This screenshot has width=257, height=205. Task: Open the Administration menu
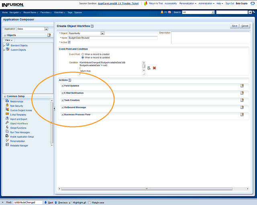click(206, 3)
